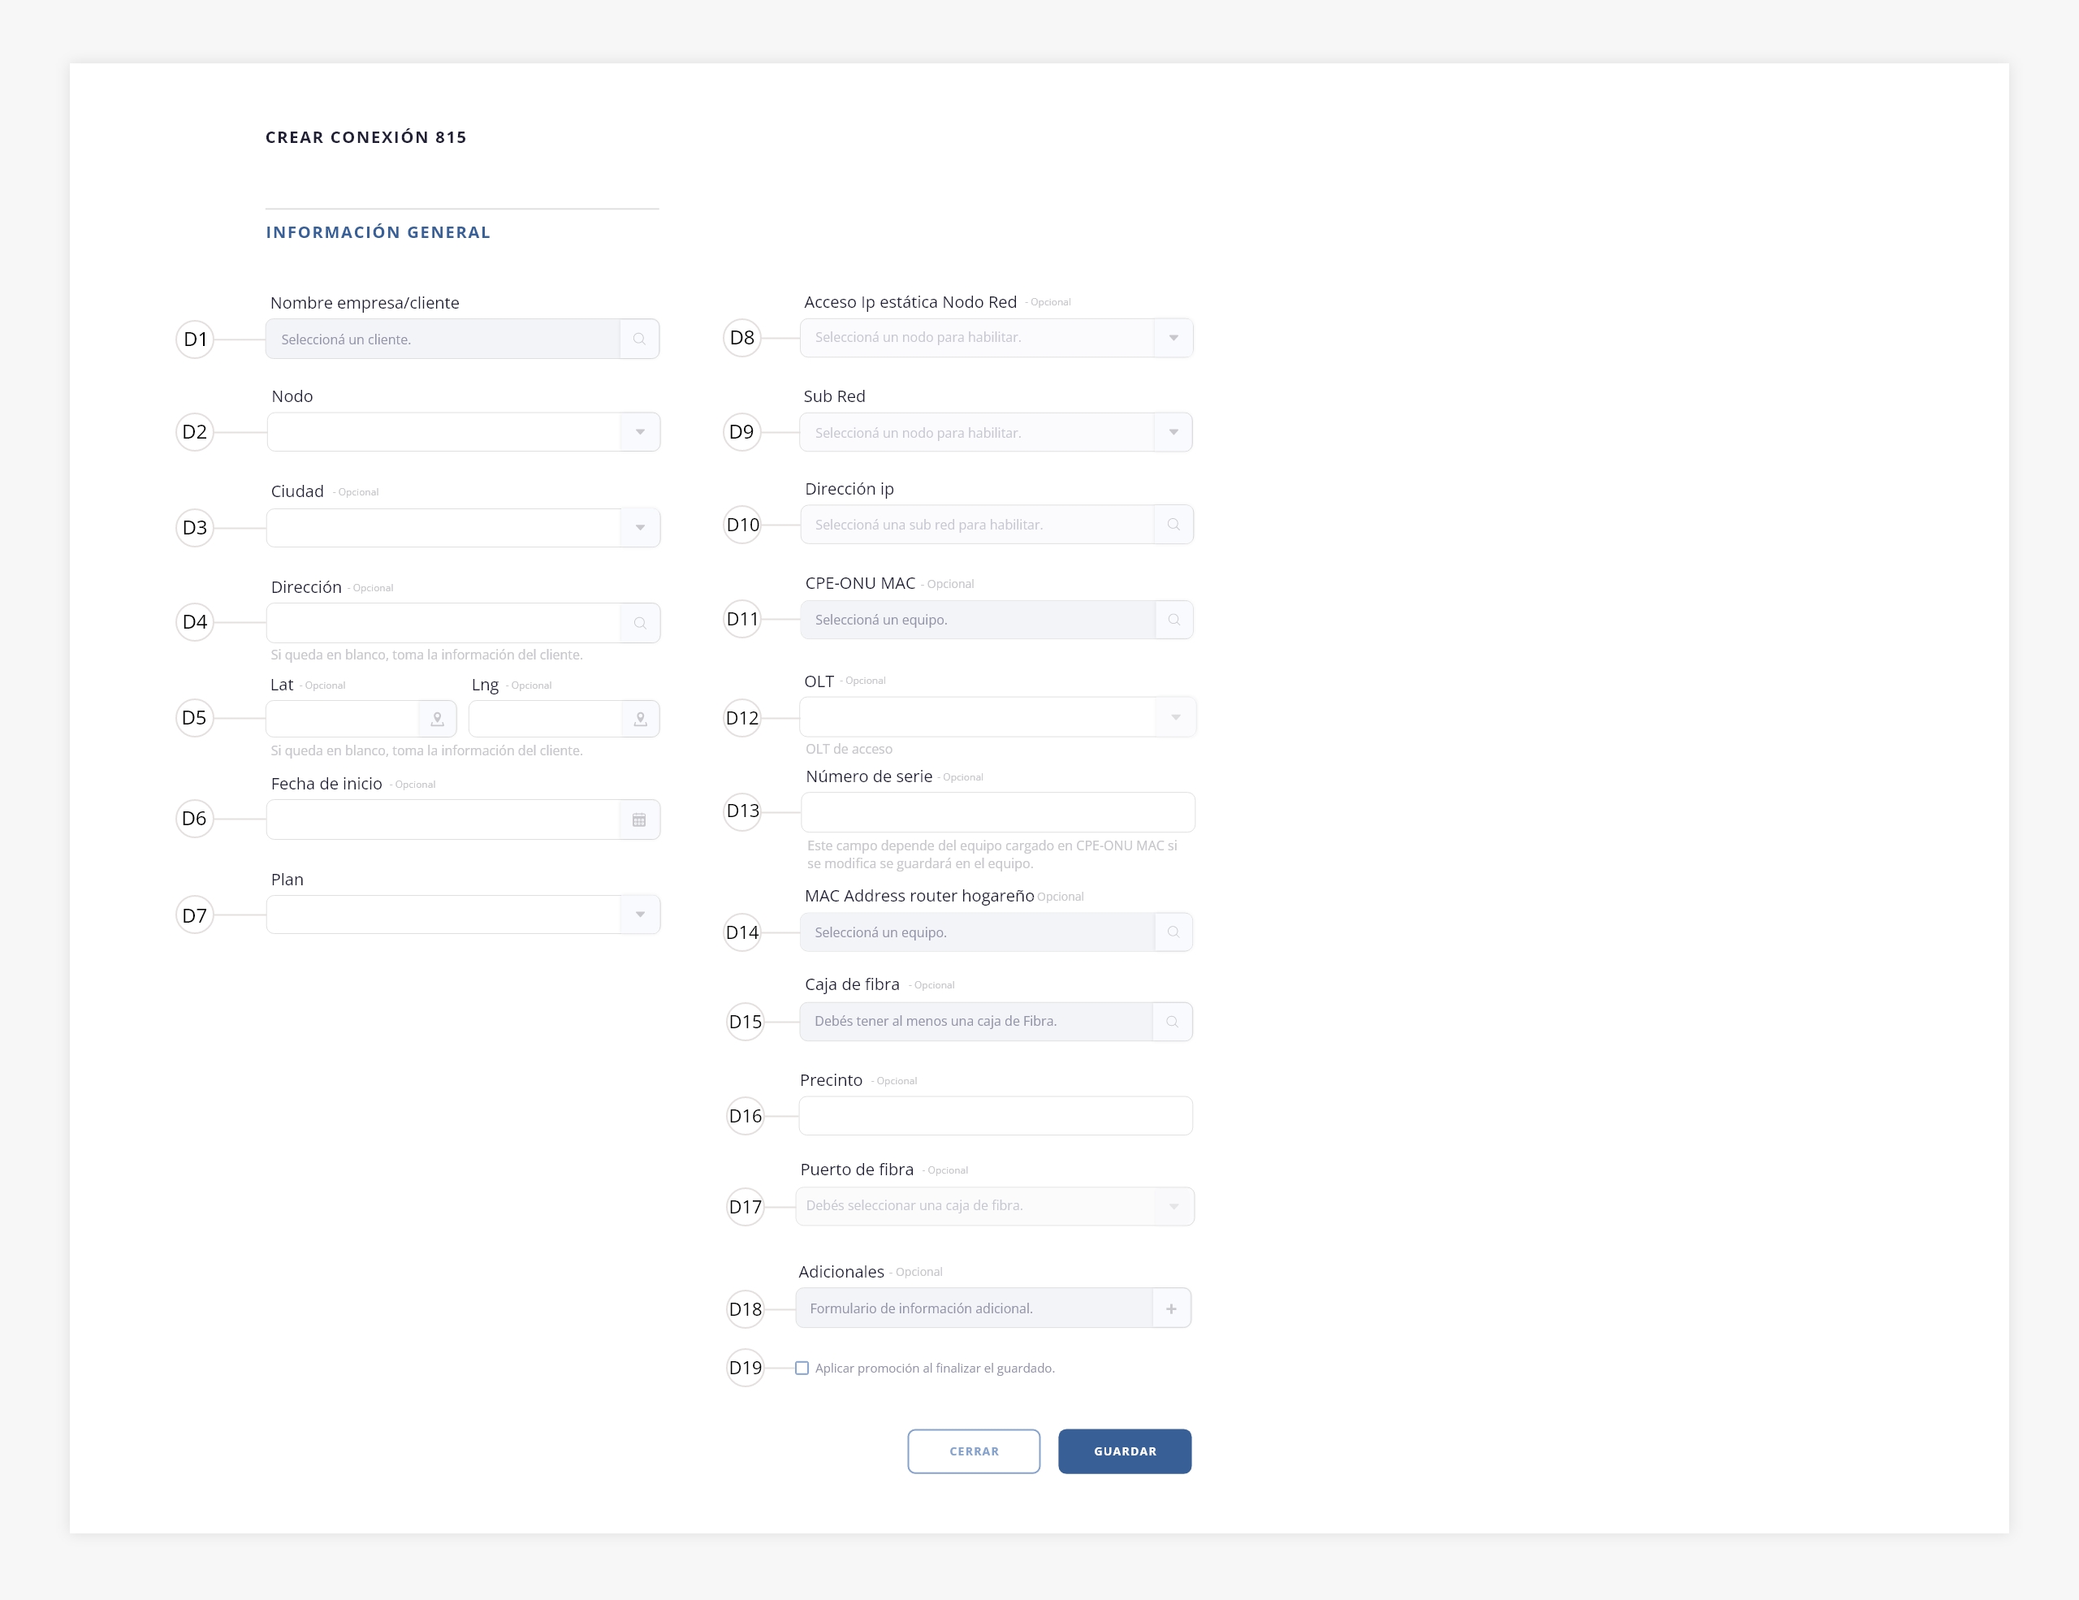The height and width of the screenshot is (1600, 2079).
Task: Open calendar icon for Fecha de inicio
Action: click(x=639, y=819)
